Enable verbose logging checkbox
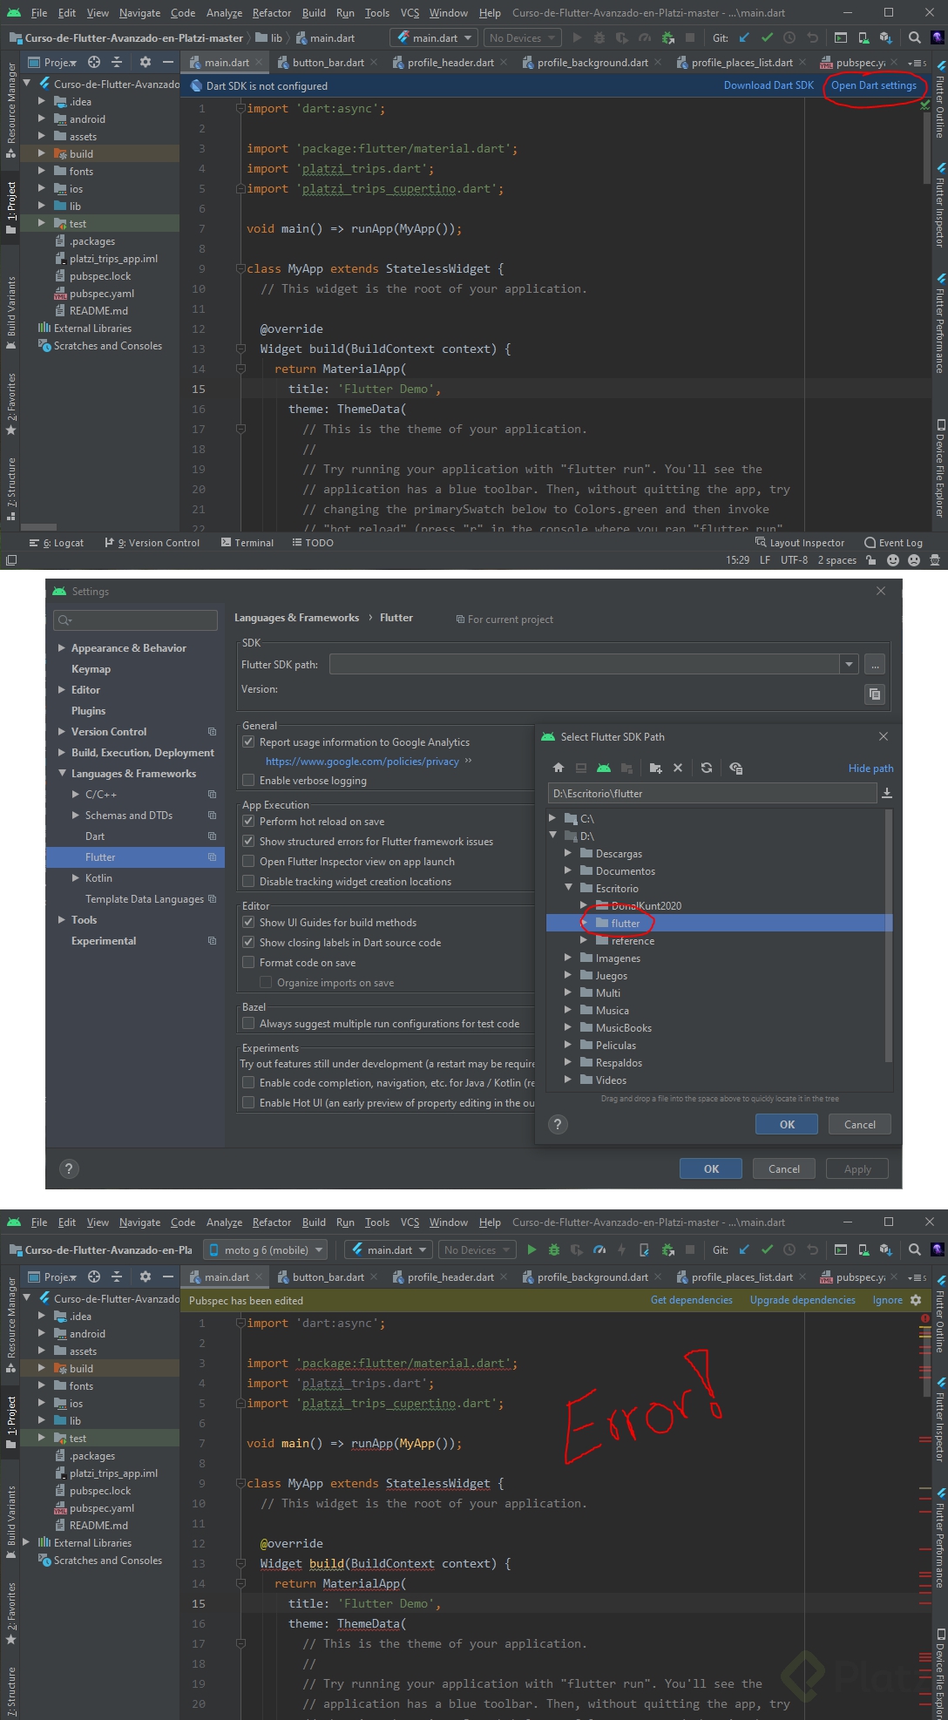 (248, 780)
